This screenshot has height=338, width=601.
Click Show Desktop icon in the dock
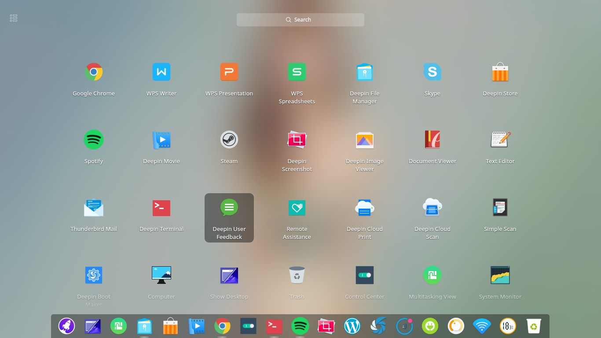coord(93,326)
